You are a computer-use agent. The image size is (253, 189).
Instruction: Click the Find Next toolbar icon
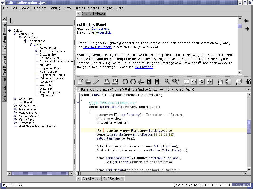coord(176,82)
